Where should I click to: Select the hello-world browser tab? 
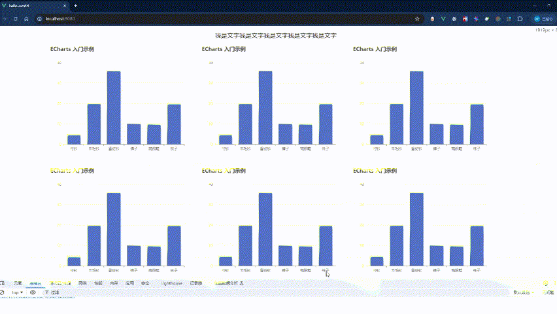click(34, 6)
